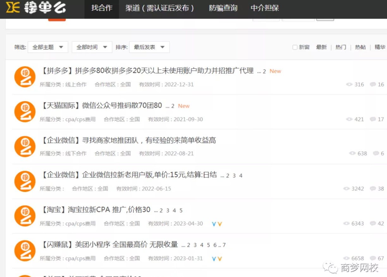Click comment bubble icon beside 17
The height and width of the screenshot is (277, 387).
(x=373, y=119)
